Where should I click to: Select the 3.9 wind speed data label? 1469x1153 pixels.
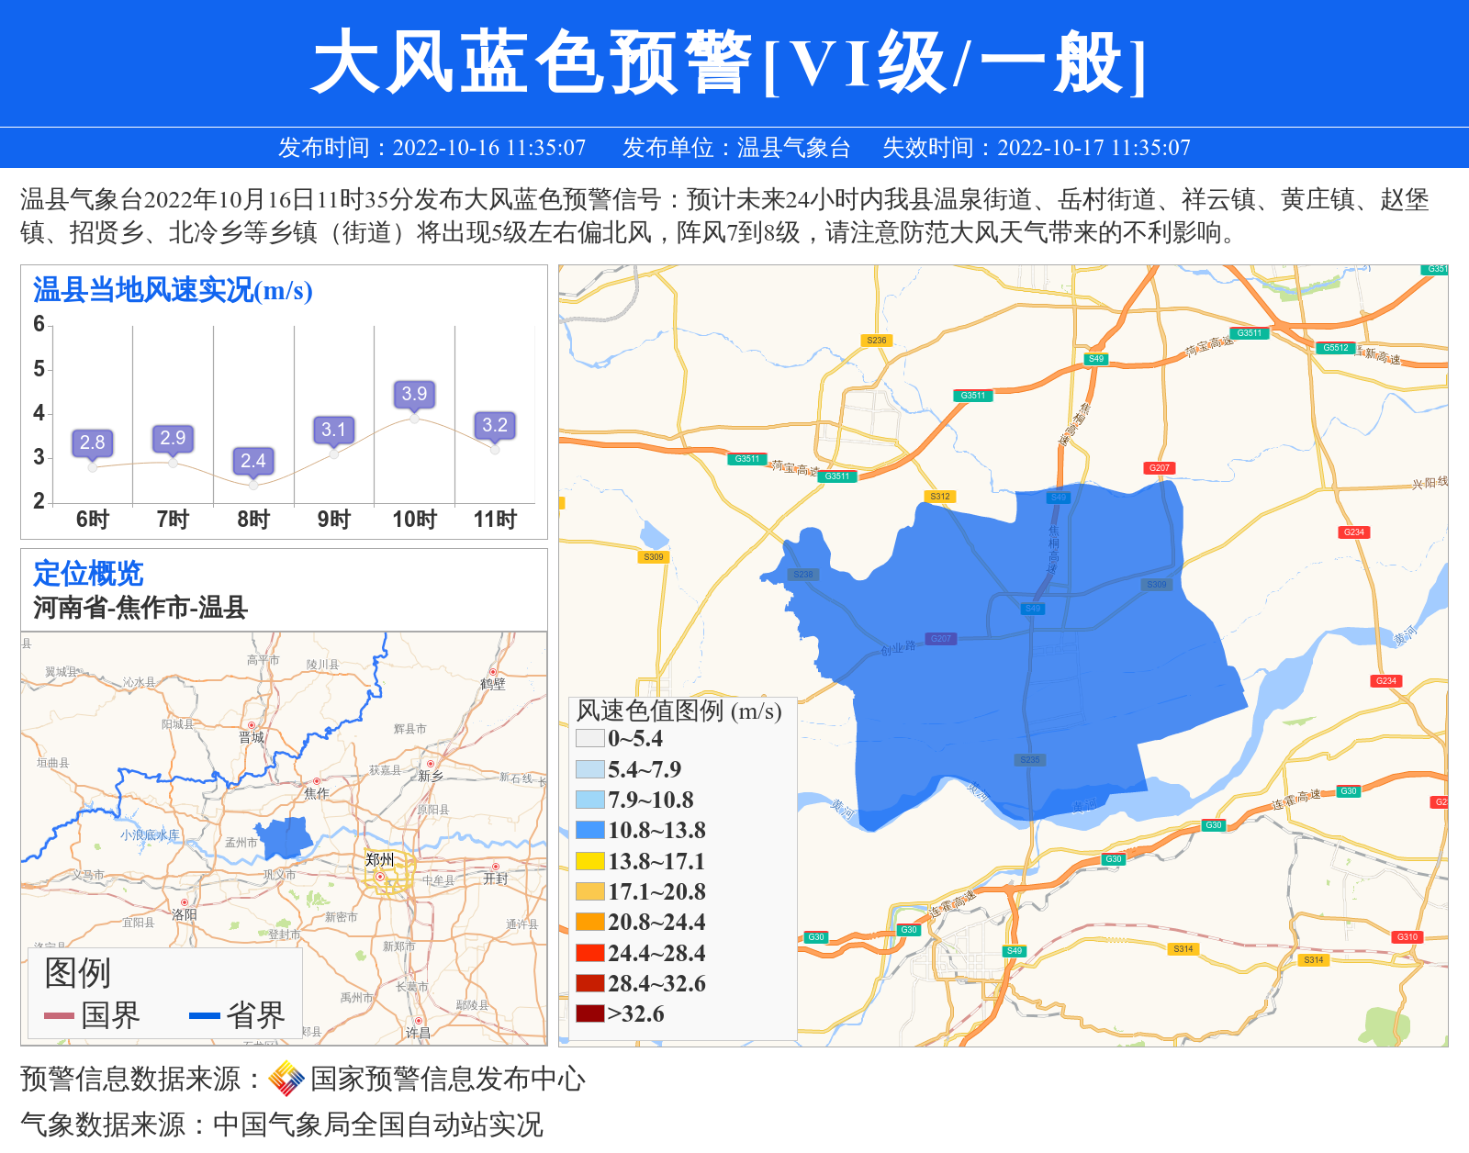point(414,394)
